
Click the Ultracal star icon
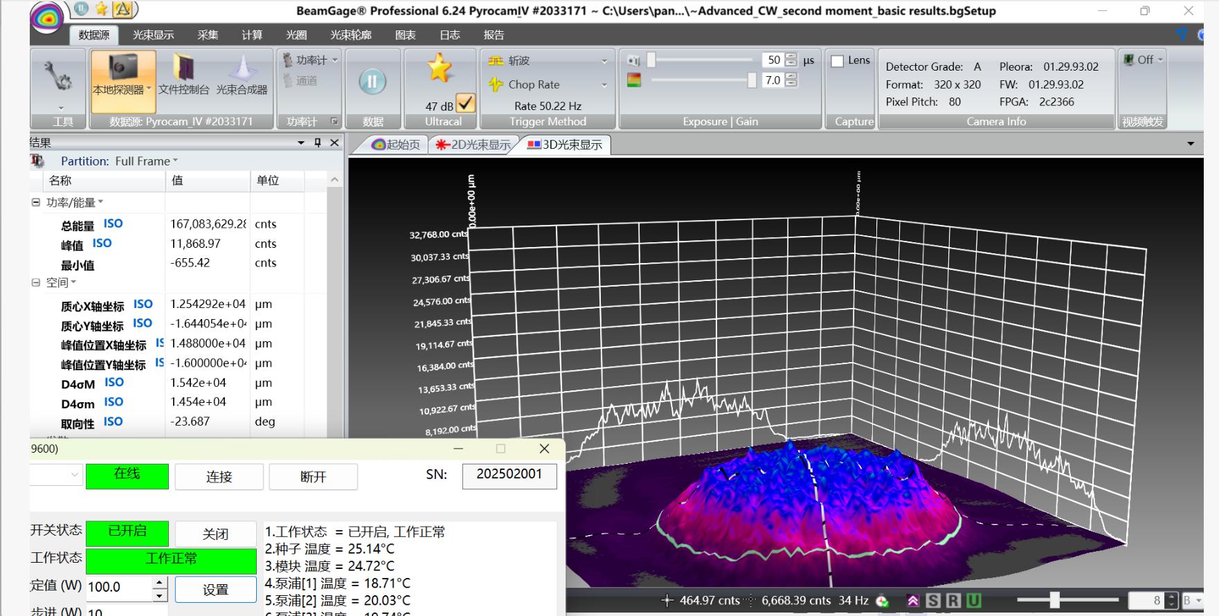point(440,69)
